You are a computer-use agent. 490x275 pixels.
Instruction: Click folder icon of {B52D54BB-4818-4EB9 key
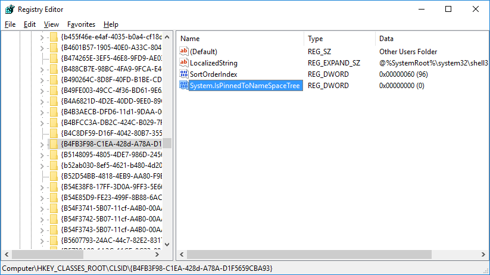pos(54,176)
